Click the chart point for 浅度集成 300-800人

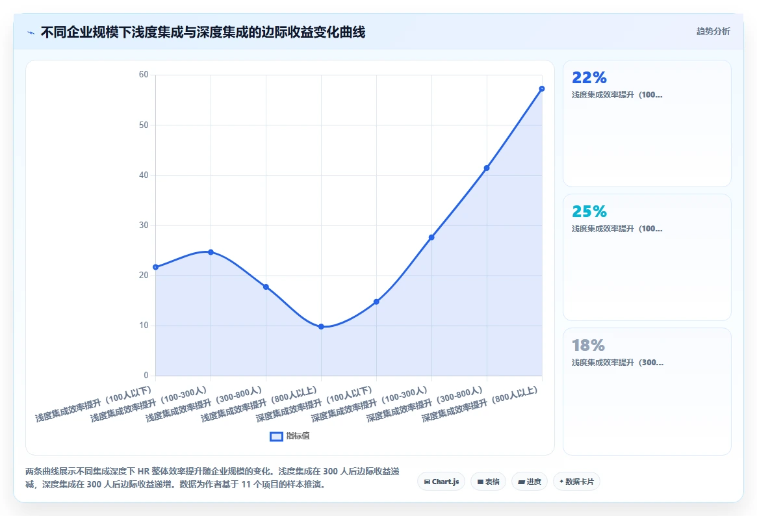click(x=266, y=287)
